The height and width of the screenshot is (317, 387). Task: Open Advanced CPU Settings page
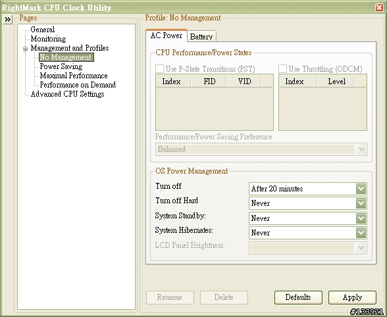coord(67,94)
